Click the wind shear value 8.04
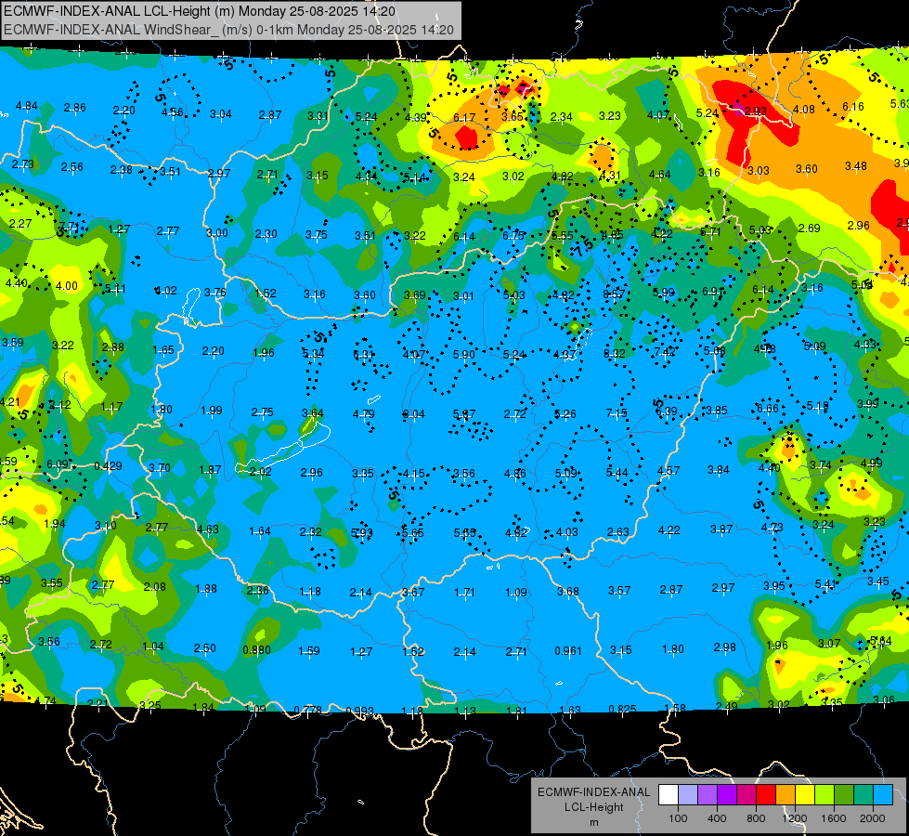 coord(413,413)
